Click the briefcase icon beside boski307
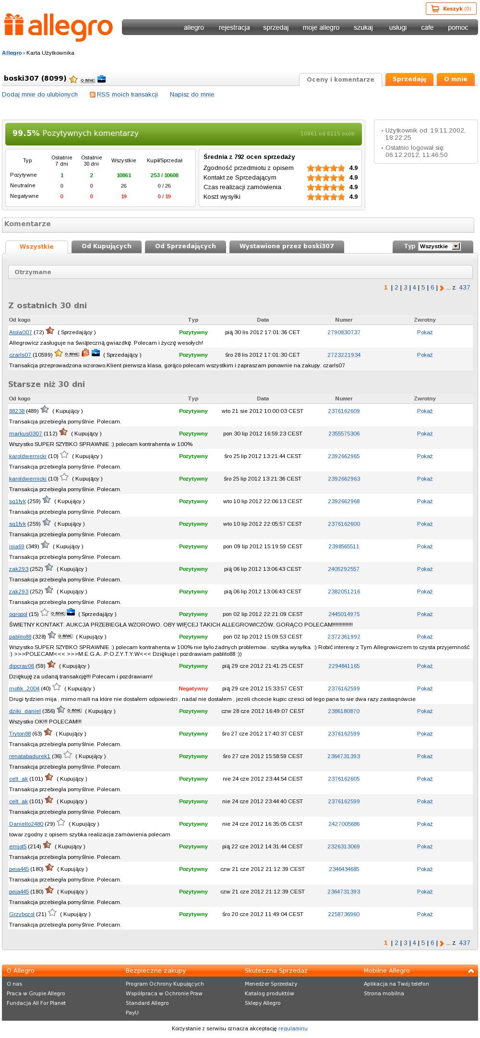This screenshot has height=1038, width=480. click(x=101, y=79)
